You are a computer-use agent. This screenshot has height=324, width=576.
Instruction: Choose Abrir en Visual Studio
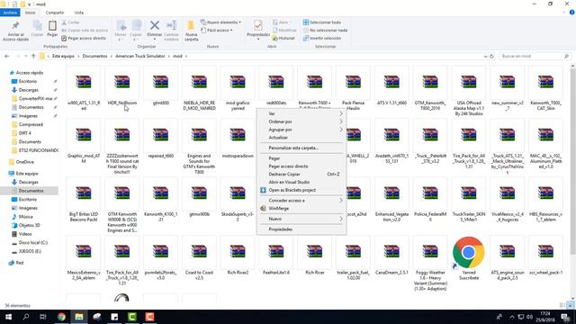pyautogui.click(x=301, y=182)
